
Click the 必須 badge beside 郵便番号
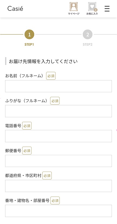27,151
